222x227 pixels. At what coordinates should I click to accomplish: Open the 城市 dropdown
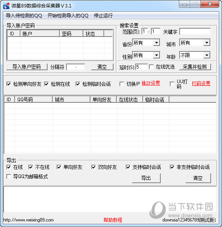click(195, 43)
